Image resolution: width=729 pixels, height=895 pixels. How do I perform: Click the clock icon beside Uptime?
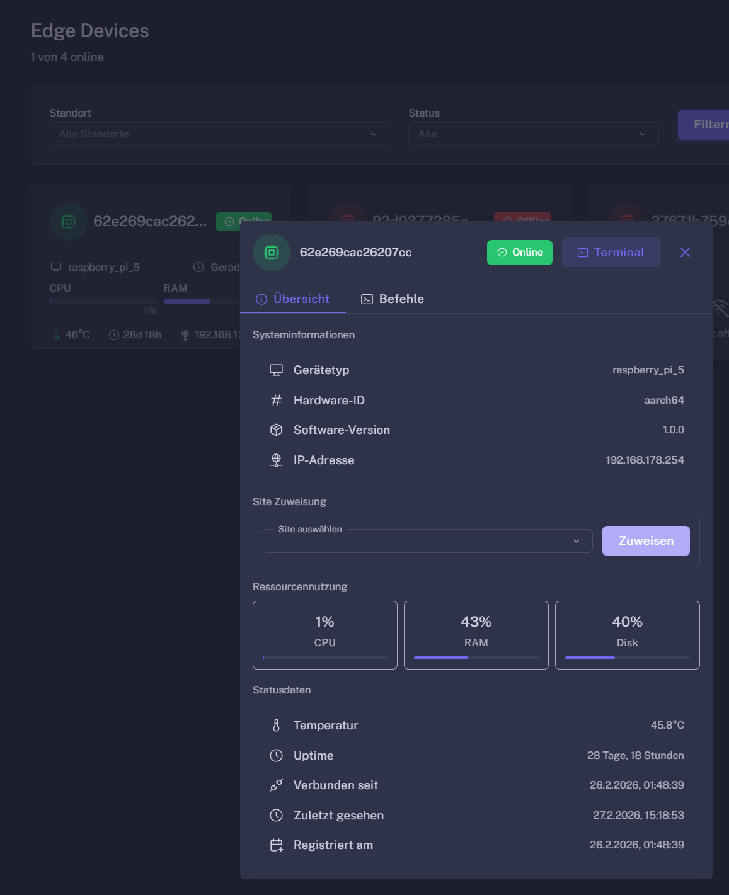pyautogui.click(x=276, y=756)
